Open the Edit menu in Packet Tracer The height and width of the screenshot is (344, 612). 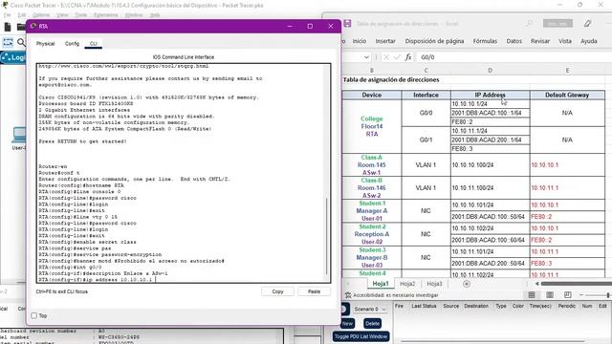click(21, 15)
